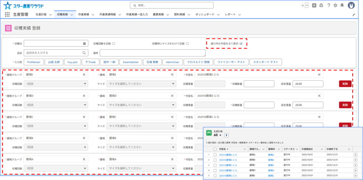Uncheck 進行中の作型を全て表示 checkbox

click(x=241, y=43)
